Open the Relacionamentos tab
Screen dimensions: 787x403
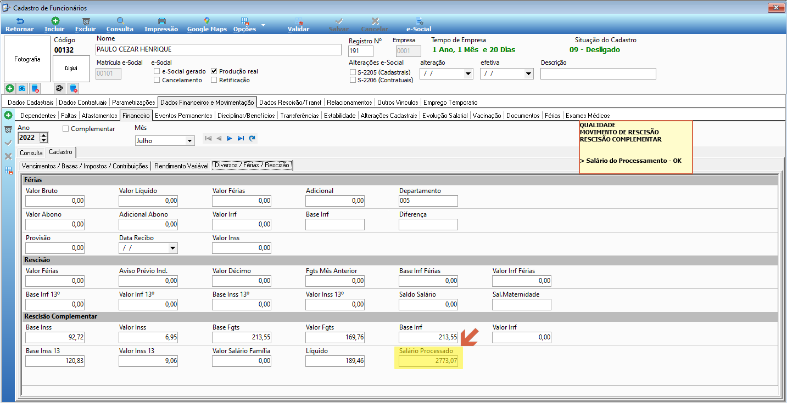349,102
